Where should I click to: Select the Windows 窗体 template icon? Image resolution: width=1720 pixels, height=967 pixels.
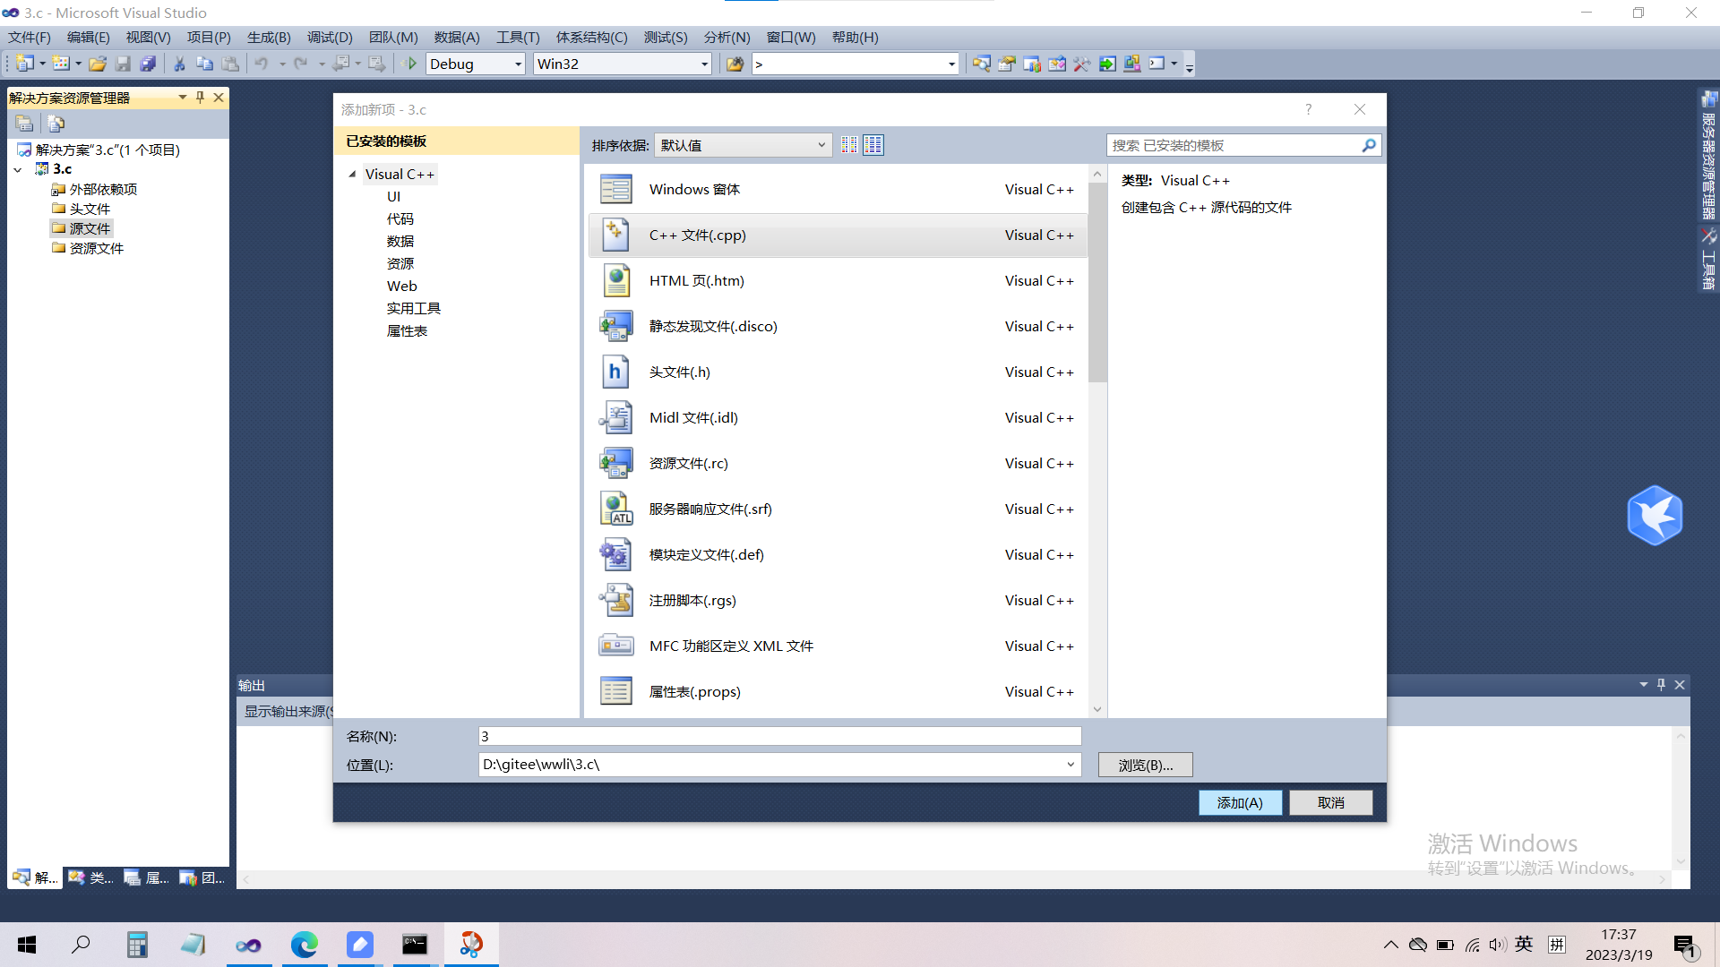tap(615, 189)
